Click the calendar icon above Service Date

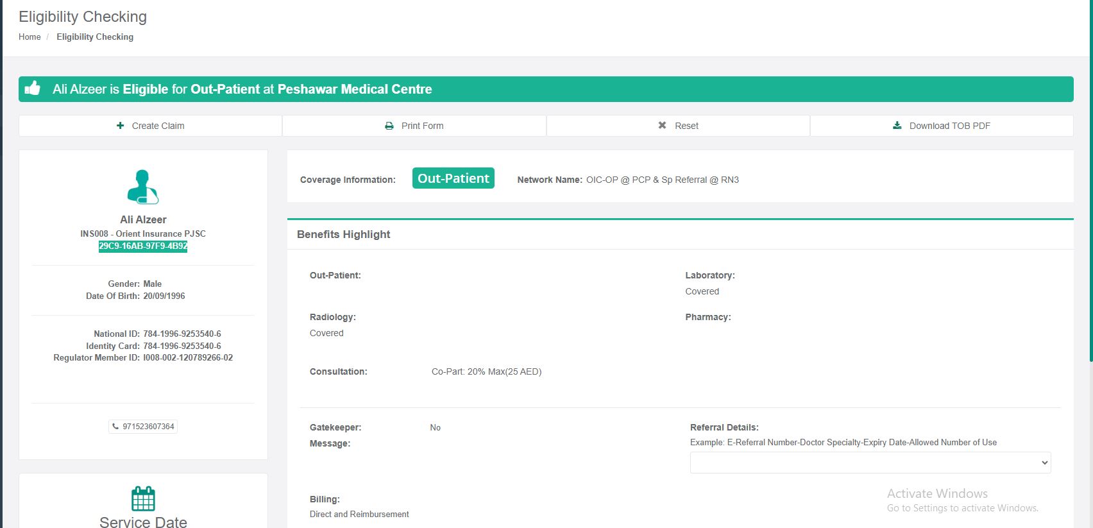tap(143, 498)
